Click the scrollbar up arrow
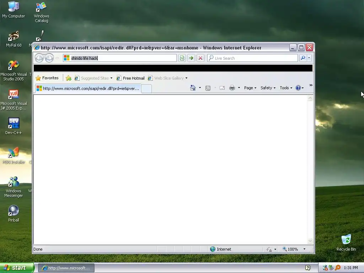Viewport: 364px width, 273px height. 310,98
